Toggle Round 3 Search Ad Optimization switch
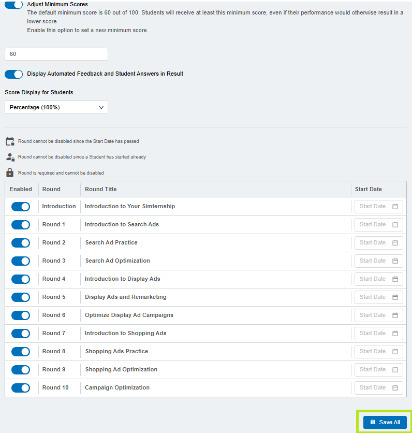 21,261
